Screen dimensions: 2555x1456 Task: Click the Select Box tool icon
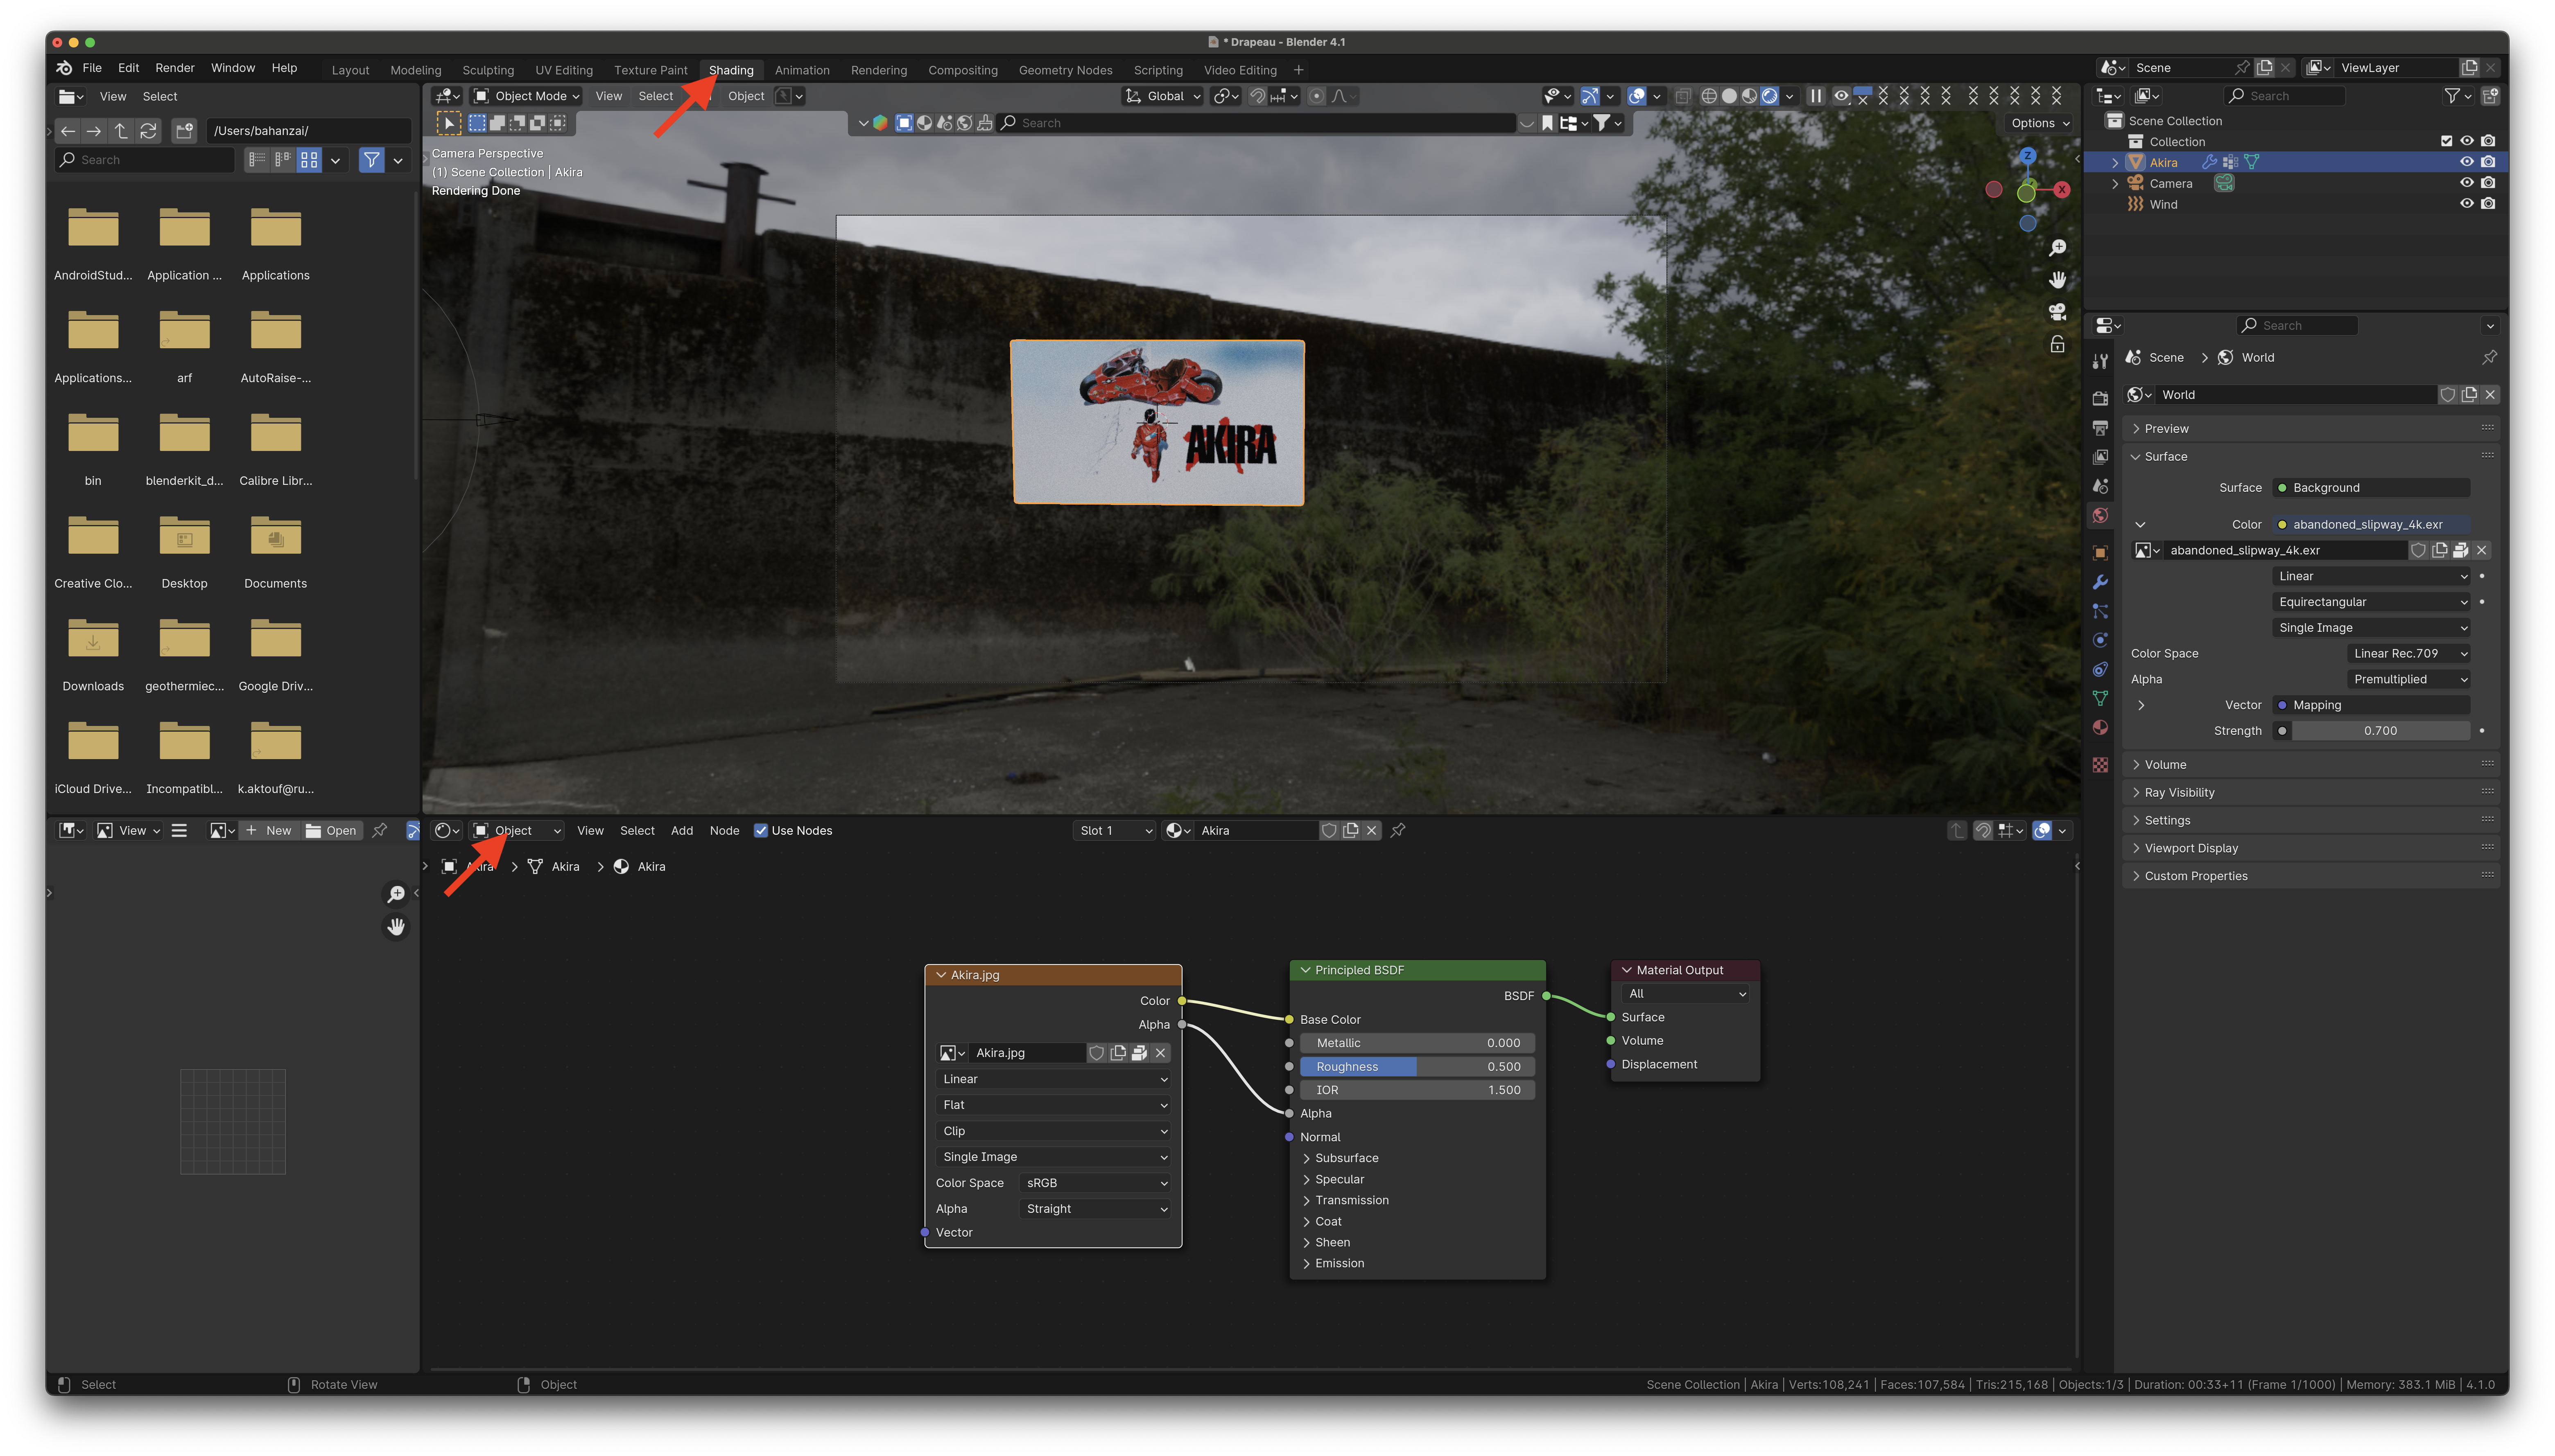point(448,123)
